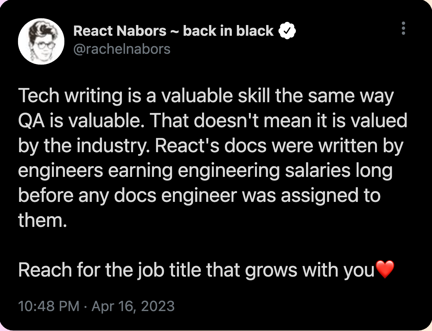
Task: Click the word "QA" in the tweet text
Action: [31, 121]
